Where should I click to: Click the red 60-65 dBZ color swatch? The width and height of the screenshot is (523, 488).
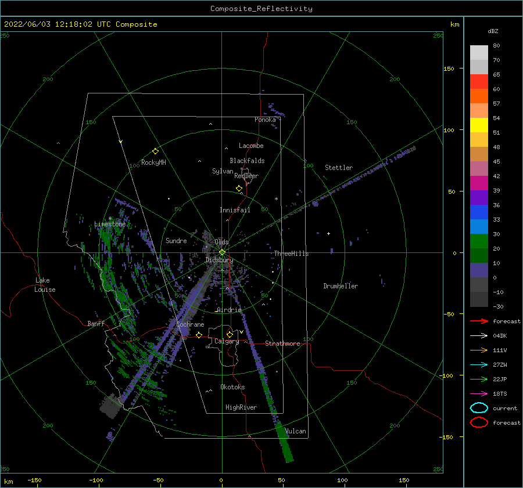479,82
